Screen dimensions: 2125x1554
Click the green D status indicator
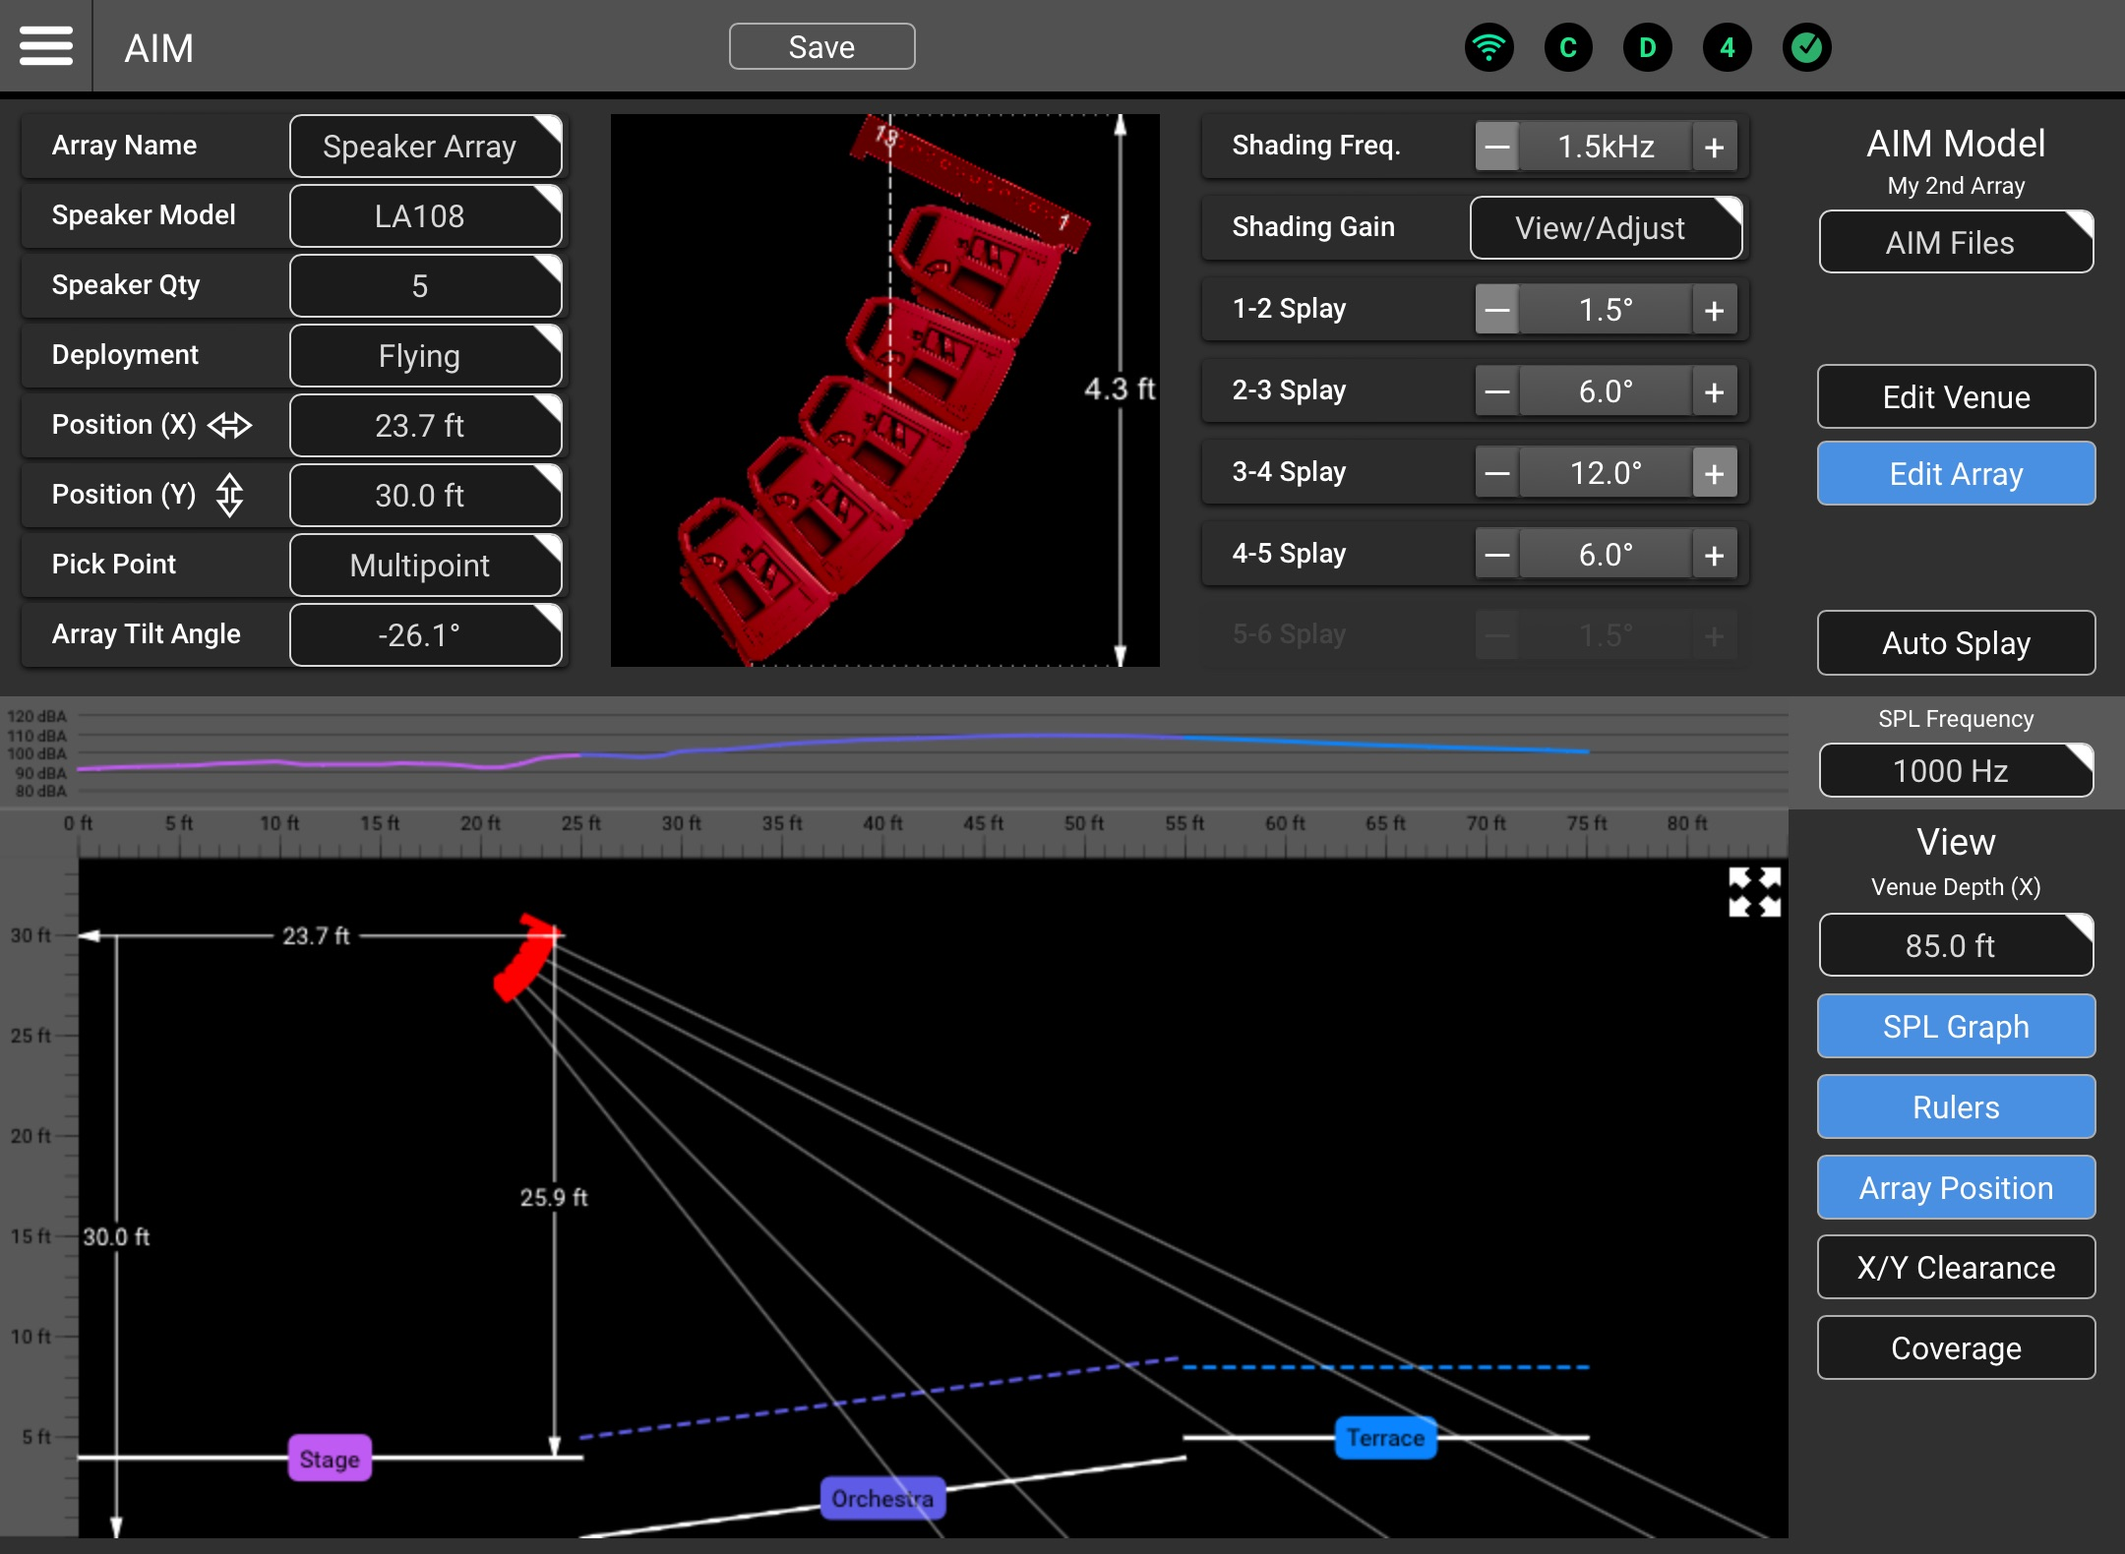click(1648, 47)
